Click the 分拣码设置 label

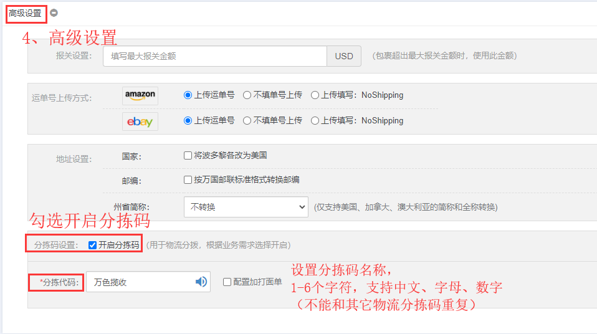coord(56,245)
